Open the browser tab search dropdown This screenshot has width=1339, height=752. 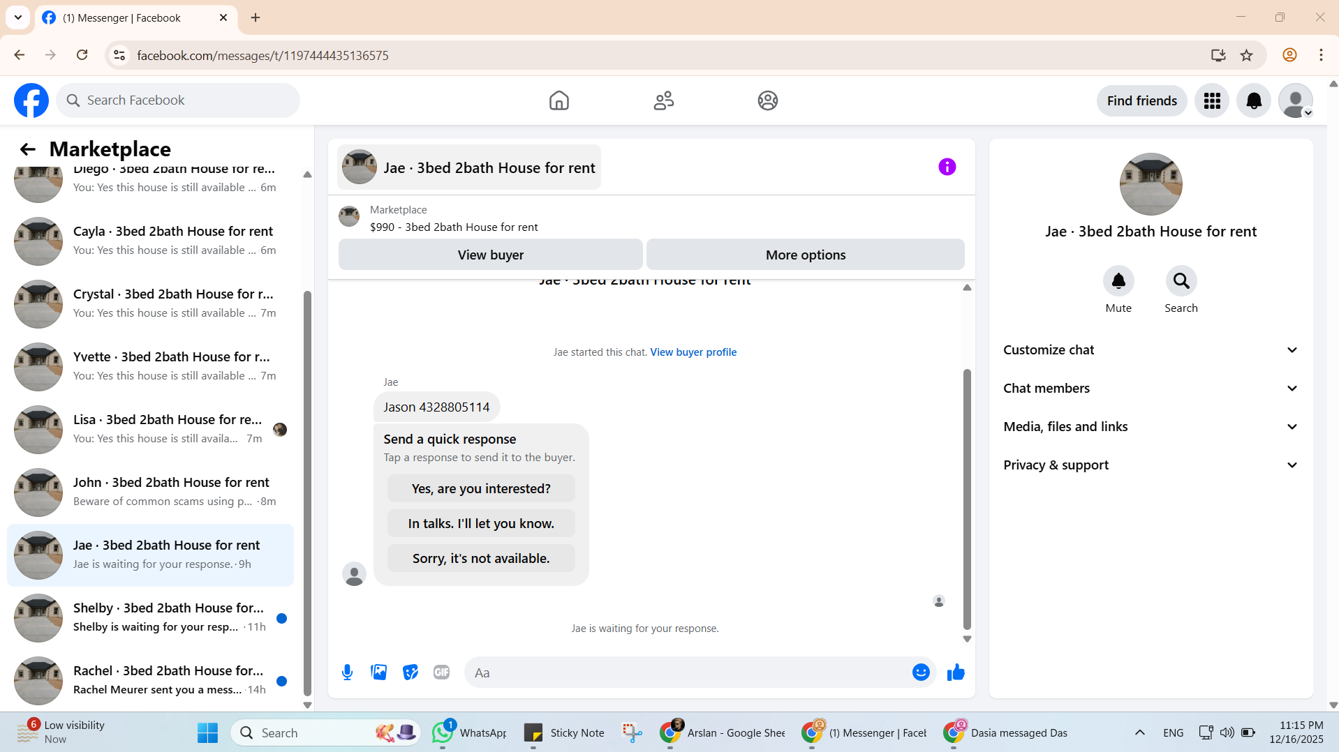pos(18,17)
